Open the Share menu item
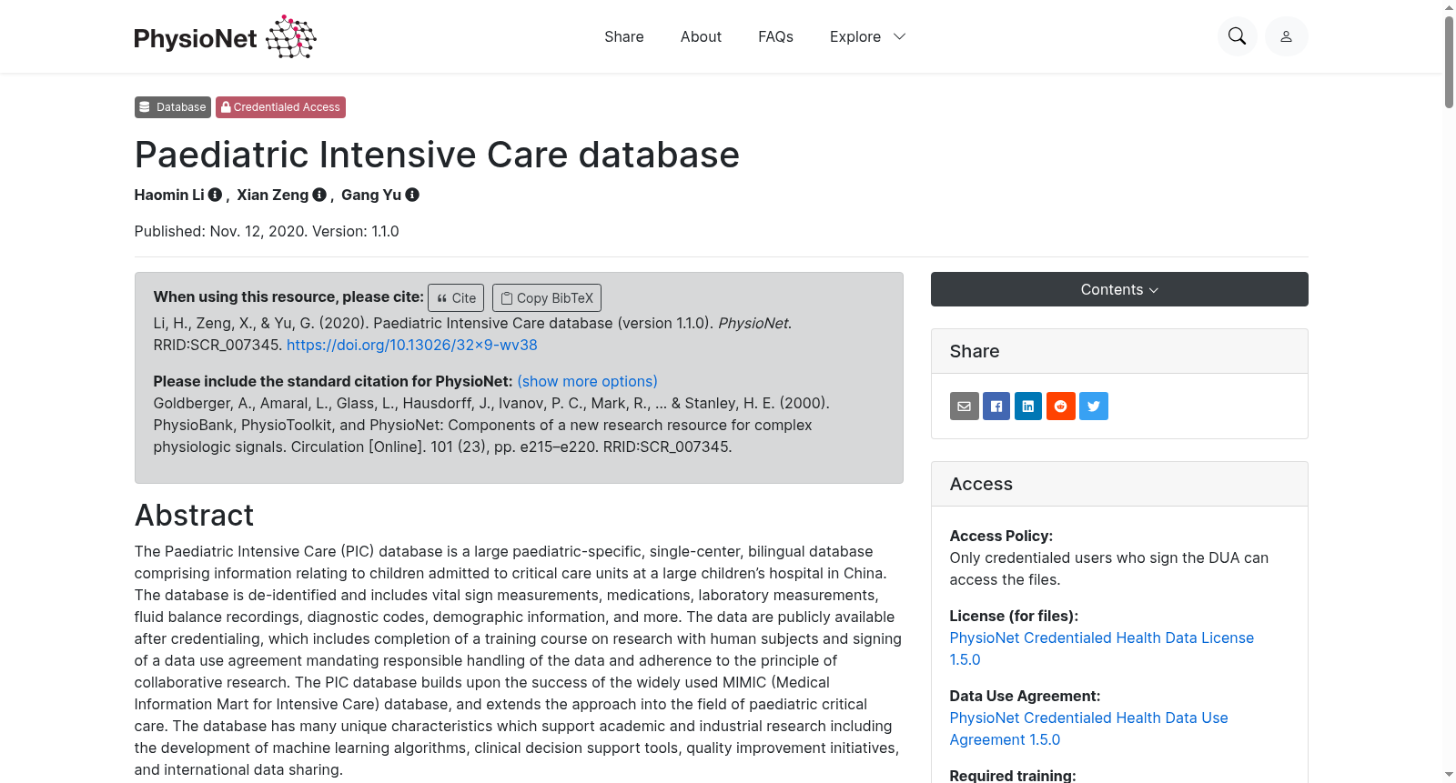The height and width of the screenshot is (783, 1456). [624, 36]
